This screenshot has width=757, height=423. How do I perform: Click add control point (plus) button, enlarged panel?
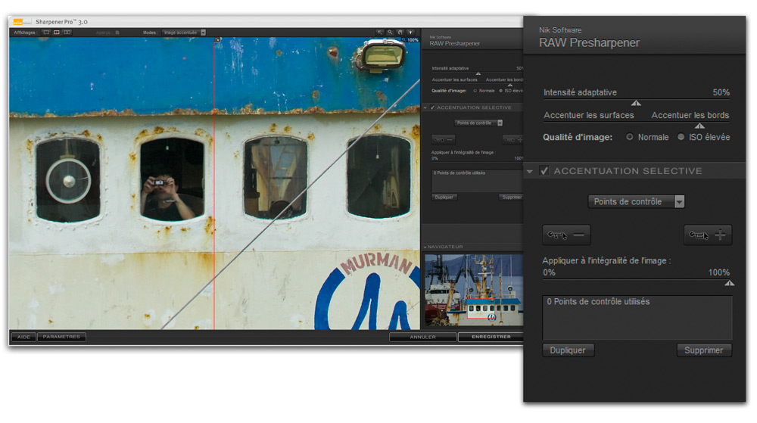[708, 235]
